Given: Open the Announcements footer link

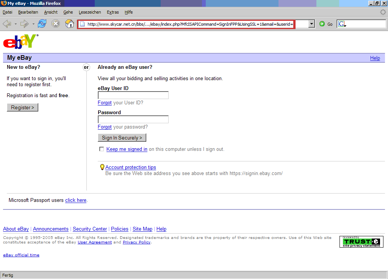Looking at the screenshot, I should click(51, 229).
